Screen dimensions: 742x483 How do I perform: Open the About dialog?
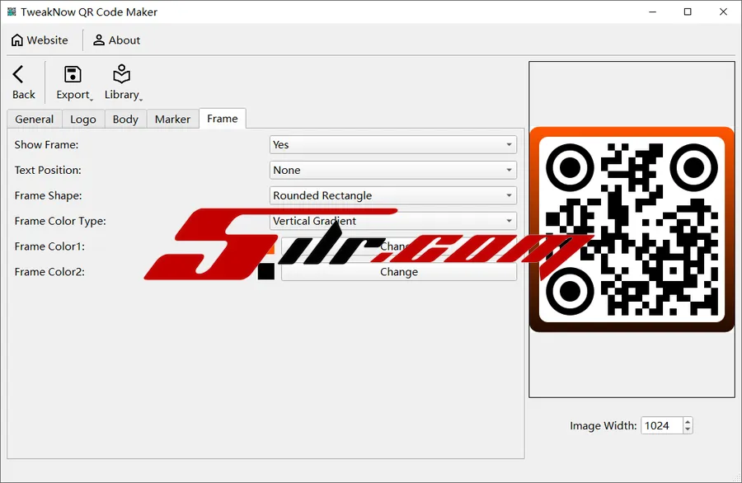coord(116,40)
